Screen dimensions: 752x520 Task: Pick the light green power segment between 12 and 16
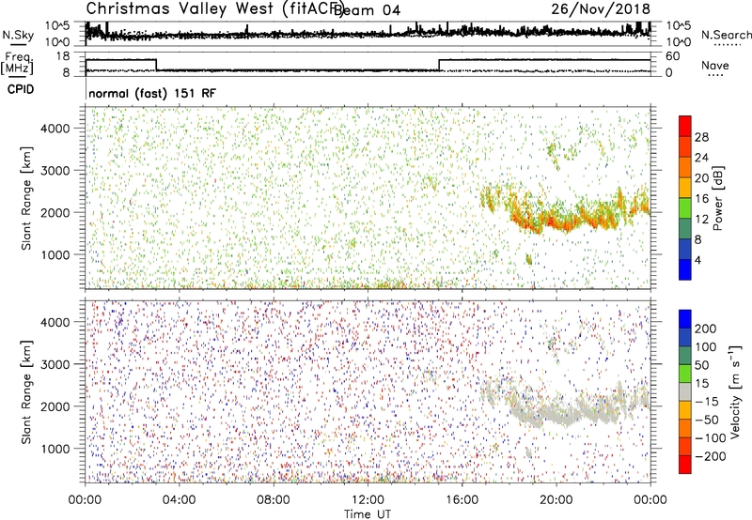(x=685, y=208)
